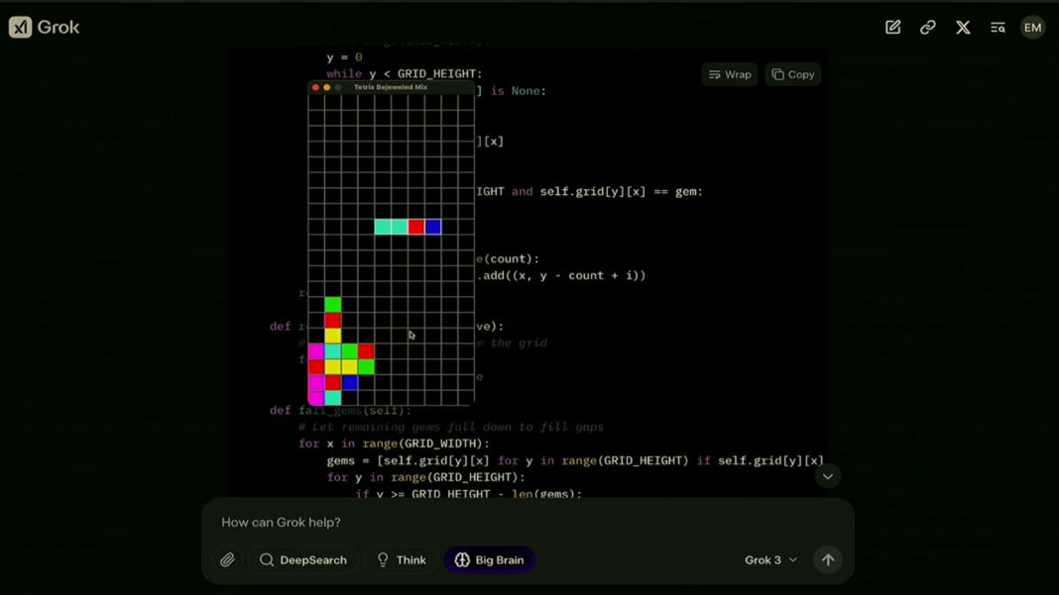Start a new chat with compose icon
The width and height of the screenshot is (1059, 595).
click(x=892, y=28)
